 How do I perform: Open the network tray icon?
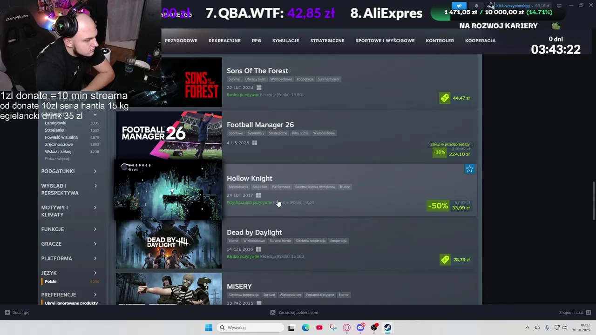click(x=556, y=328)
